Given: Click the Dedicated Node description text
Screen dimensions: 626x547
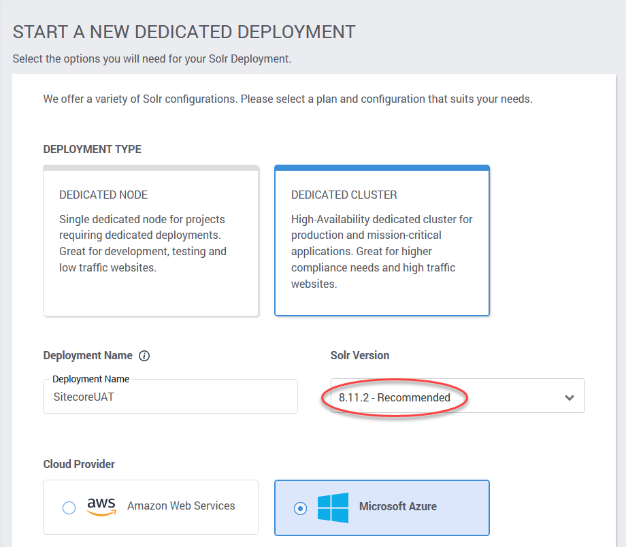Looking at the screenshot, I should pos(143,244).
